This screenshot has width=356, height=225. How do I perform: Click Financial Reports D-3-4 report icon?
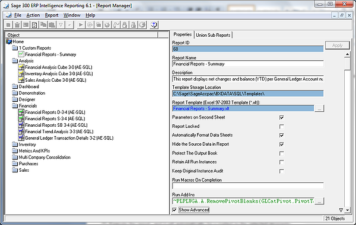[21, 112]
